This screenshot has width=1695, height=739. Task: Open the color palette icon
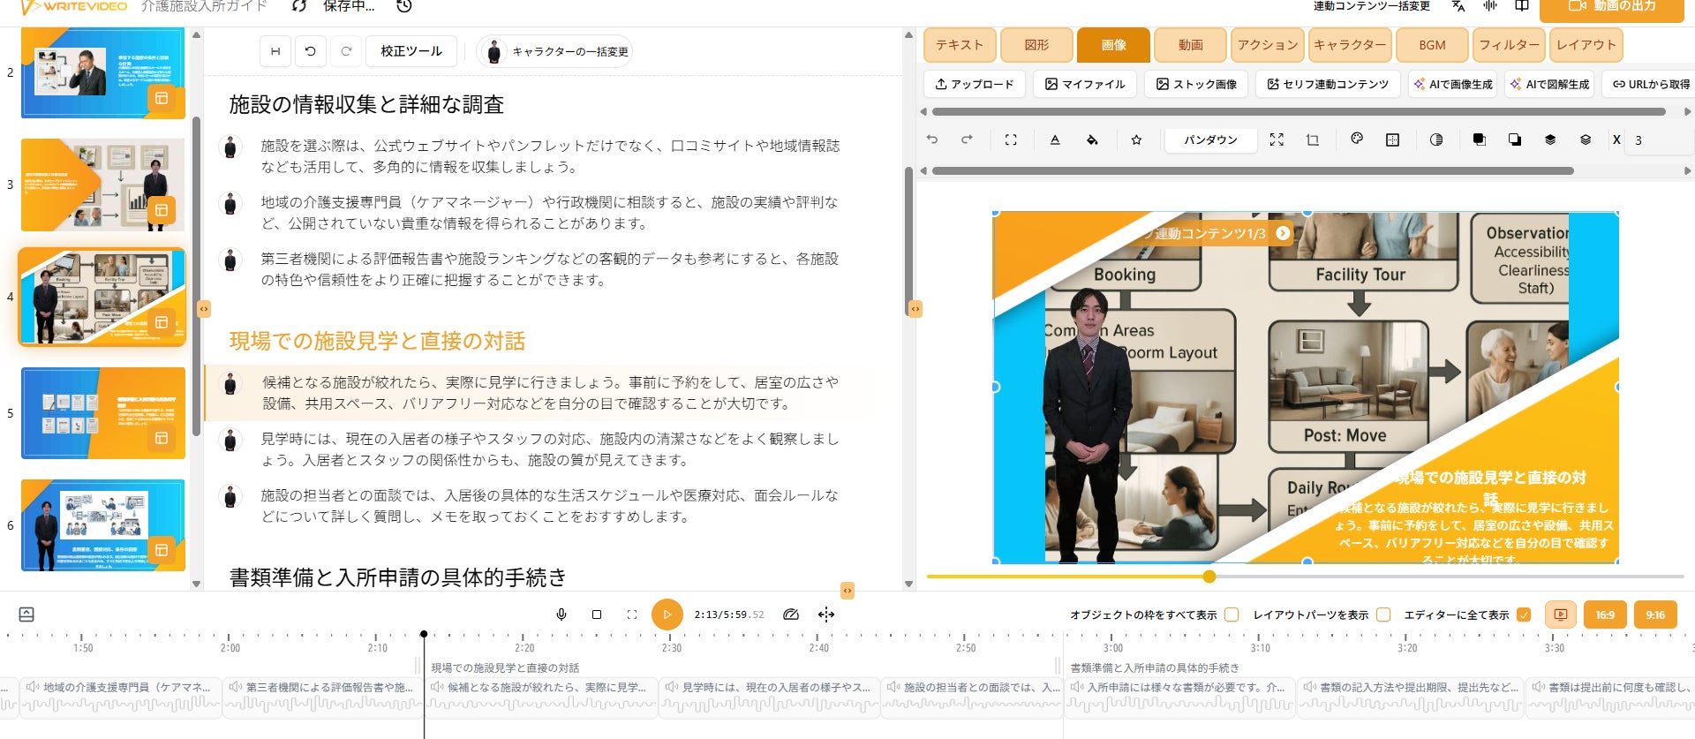(1357, 140)
